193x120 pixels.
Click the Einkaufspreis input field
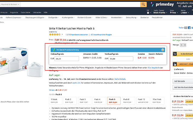pyautogui.click(x=67, y=59)
